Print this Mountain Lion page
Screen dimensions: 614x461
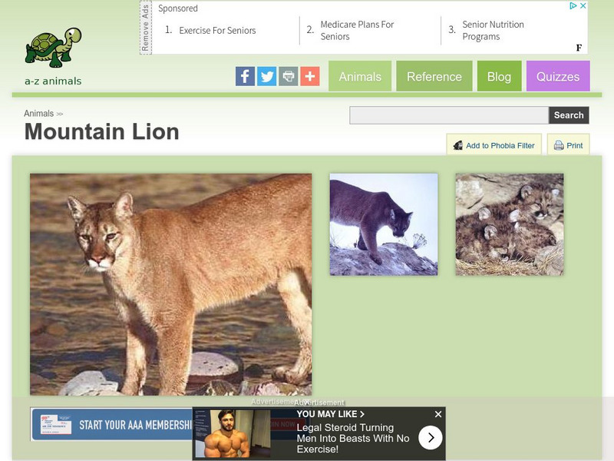(568, 145)
